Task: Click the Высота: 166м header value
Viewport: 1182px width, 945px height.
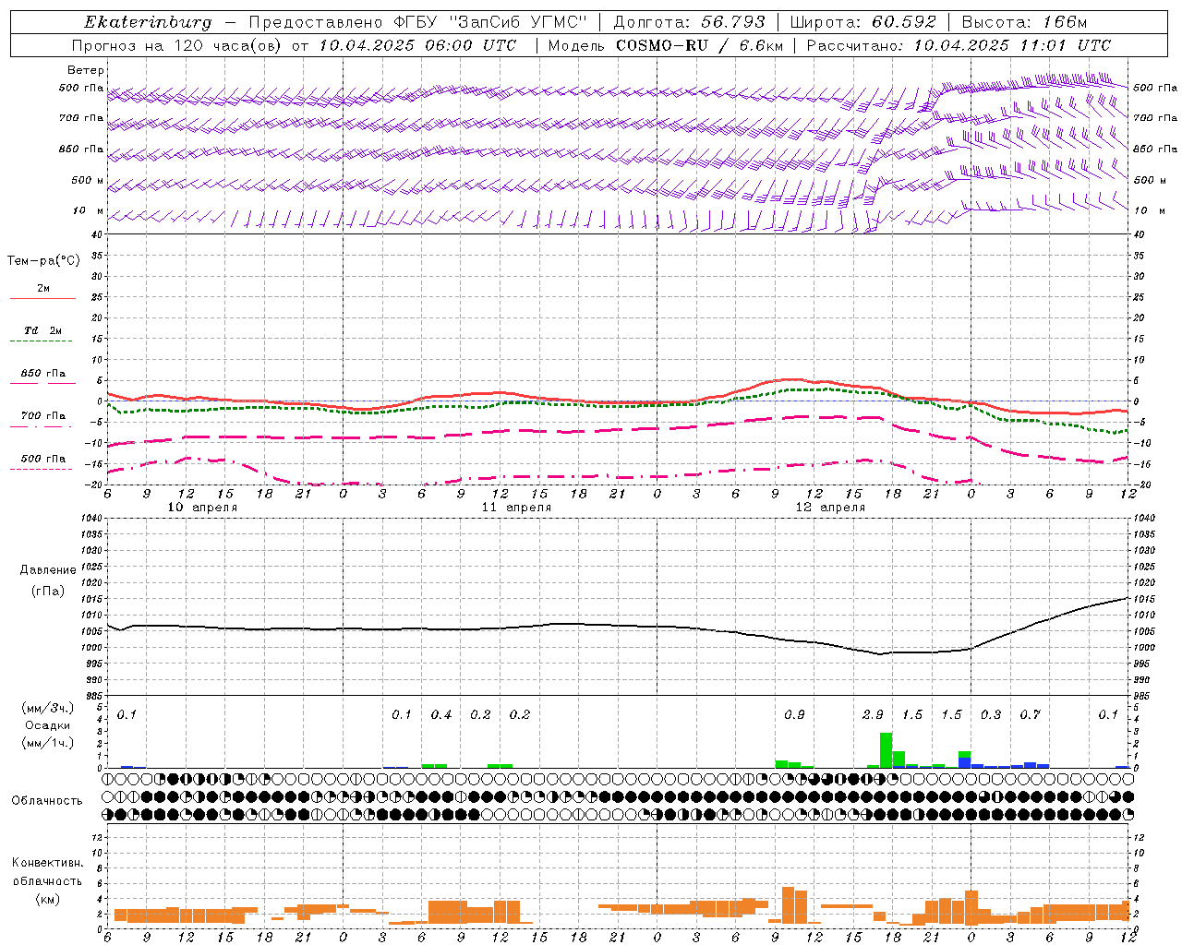Action: click(1024, 22)
